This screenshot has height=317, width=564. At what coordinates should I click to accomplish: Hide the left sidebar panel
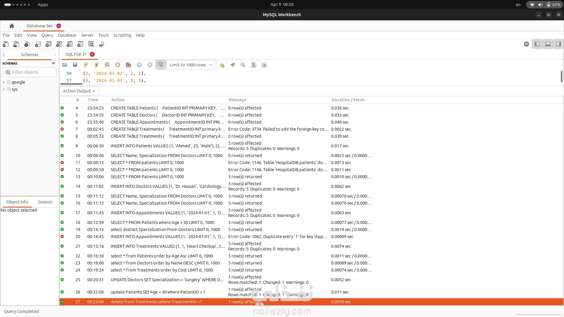537,44
